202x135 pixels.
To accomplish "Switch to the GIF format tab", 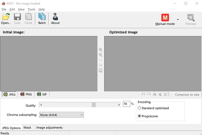I will point(42,94).
